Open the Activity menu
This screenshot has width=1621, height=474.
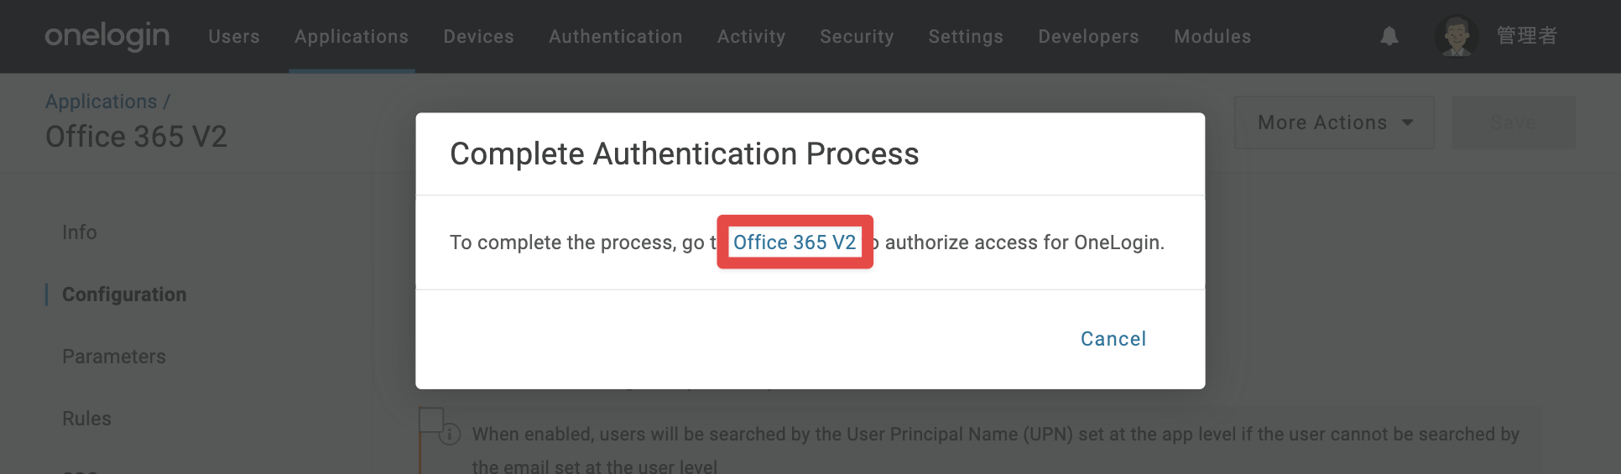tap(751, 36)
